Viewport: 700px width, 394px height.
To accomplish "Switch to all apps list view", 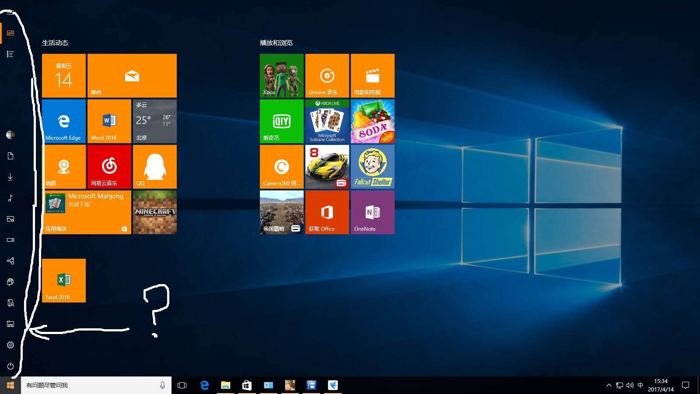I will [10, 54].
